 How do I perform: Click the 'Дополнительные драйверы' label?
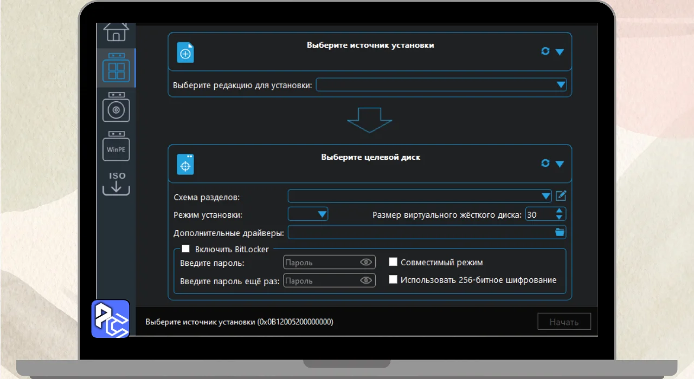click(229, 233)
